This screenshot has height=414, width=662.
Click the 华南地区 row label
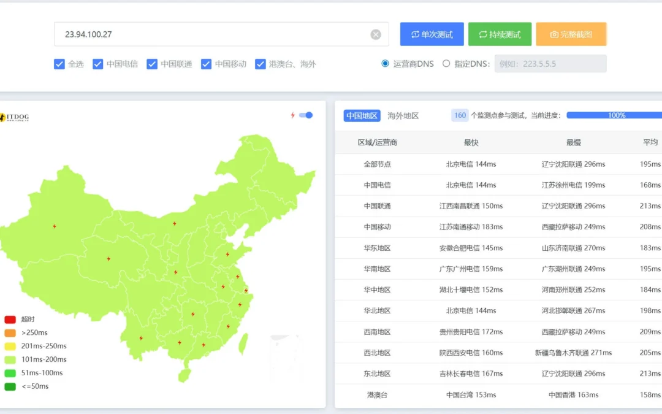coord(377,269)
